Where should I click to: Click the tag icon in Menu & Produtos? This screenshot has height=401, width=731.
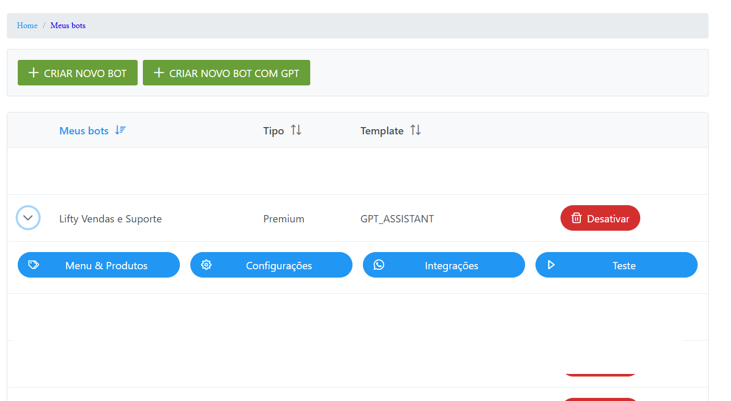pyautogui.click(x=33, y=265)
